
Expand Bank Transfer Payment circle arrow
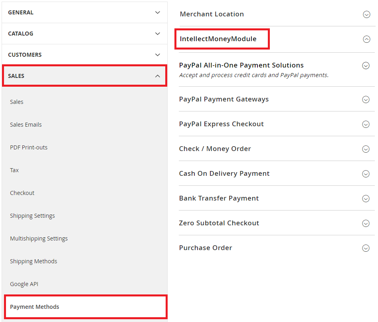click(366, 199)
